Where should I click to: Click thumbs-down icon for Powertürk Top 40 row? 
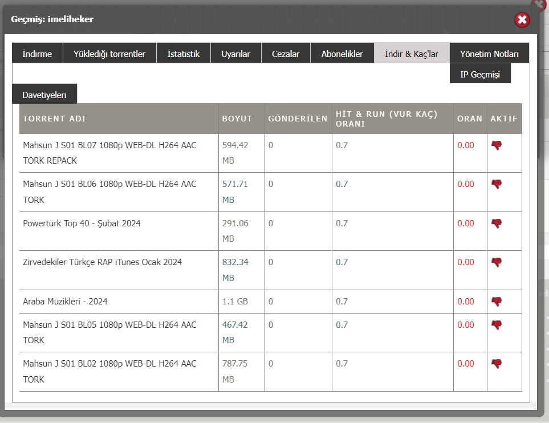click(497, 223)
